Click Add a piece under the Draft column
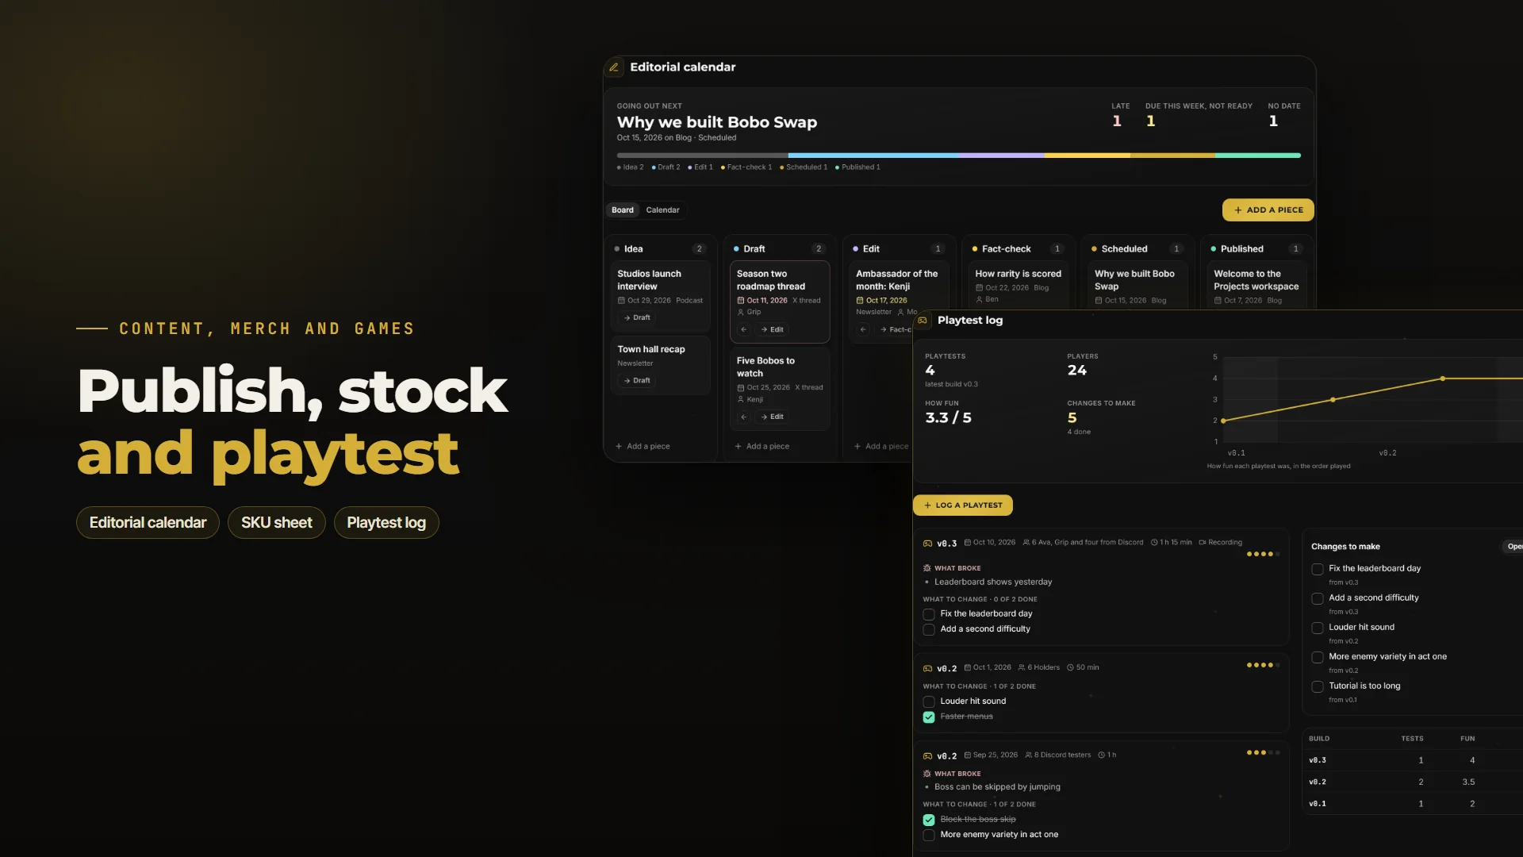The height and width of the screenshot is (857, 1523). tap(762, 447)
